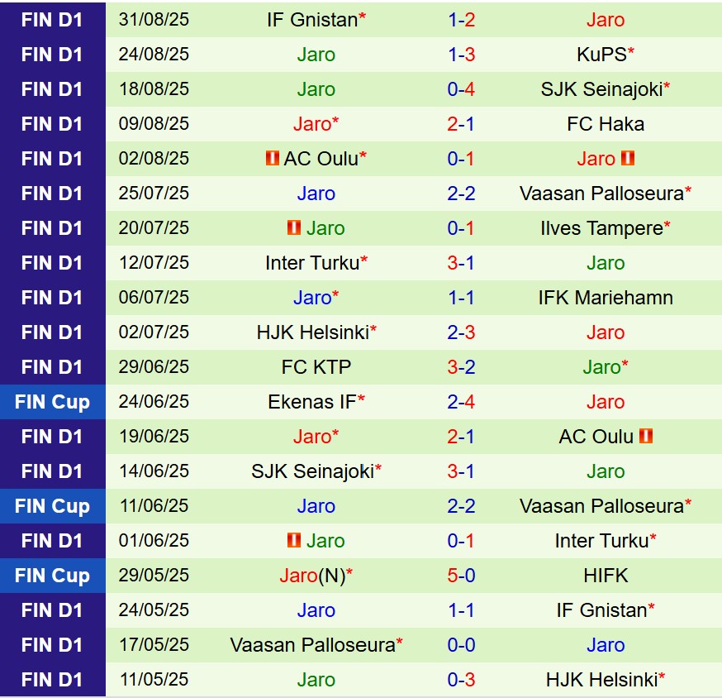The image size is (722, 698).
Task: Click red card icon by Jaro, 20/07/25 match
Action: click(x=293, y=227)
